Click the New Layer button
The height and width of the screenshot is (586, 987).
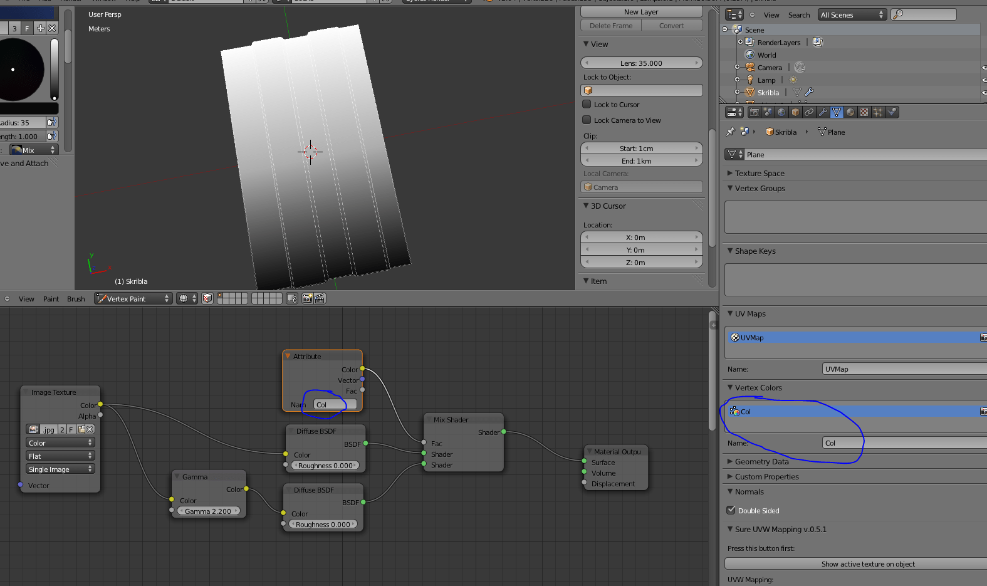[x=641, y=12]
